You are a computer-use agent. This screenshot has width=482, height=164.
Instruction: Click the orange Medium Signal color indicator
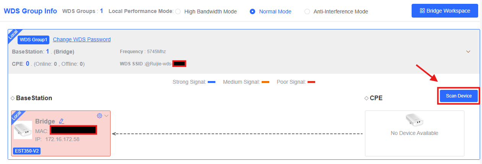coord(265,82)
